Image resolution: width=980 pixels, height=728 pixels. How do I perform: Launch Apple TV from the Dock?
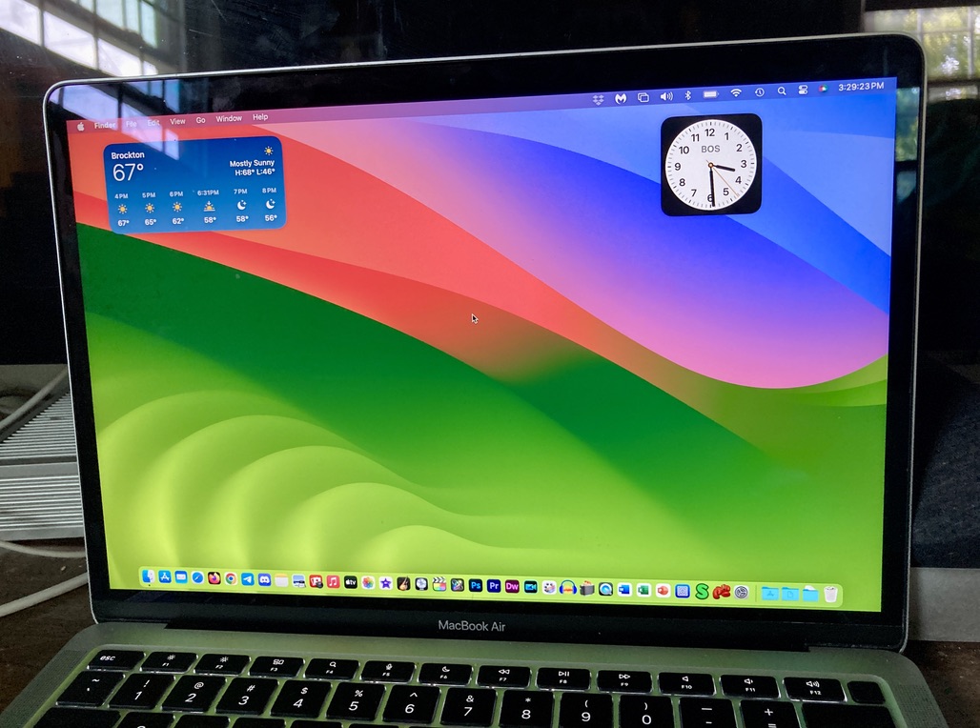pyautogui.click(x=351, y=582)
